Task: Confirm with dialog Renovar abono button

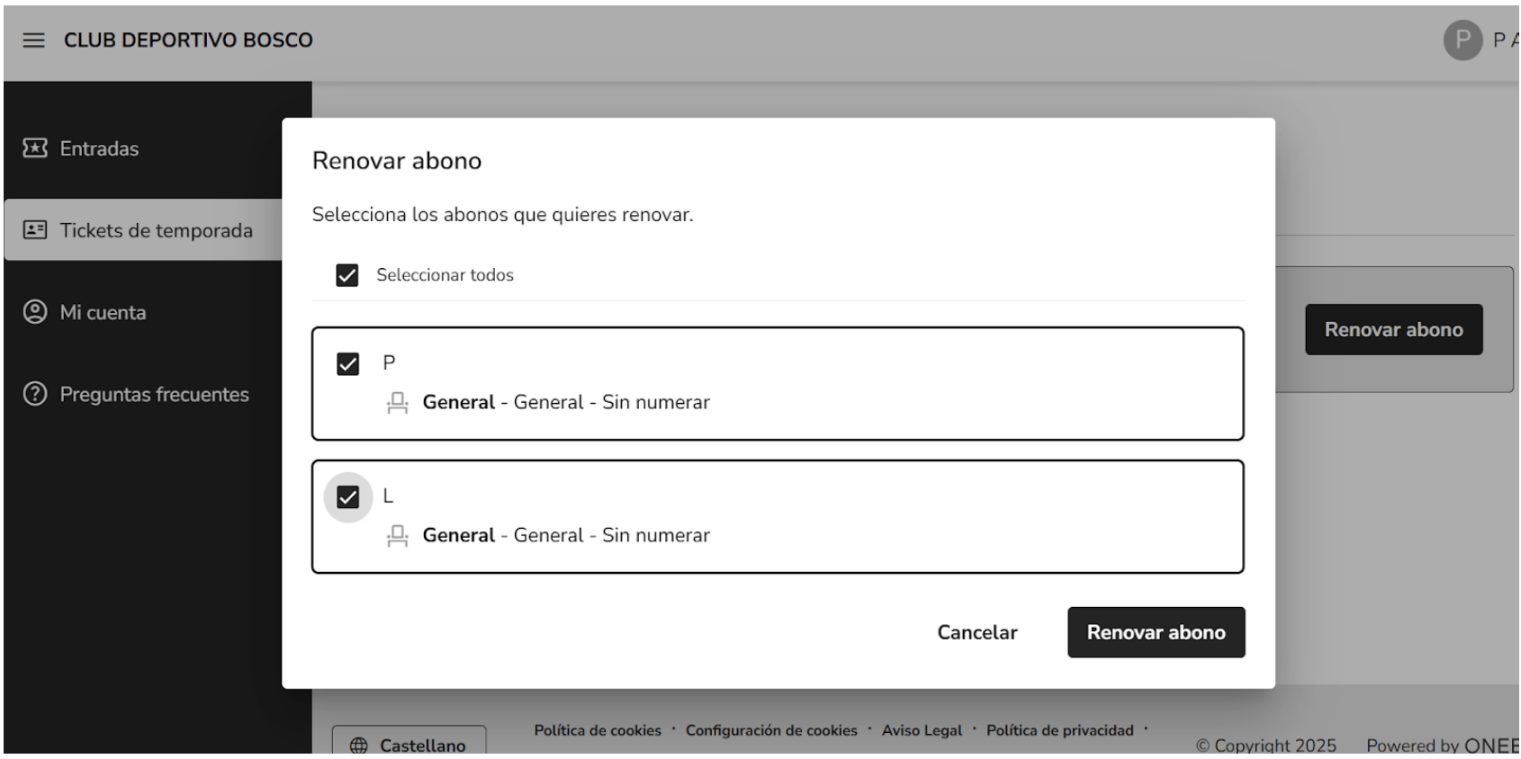Action: click(x=1156, y=632)
